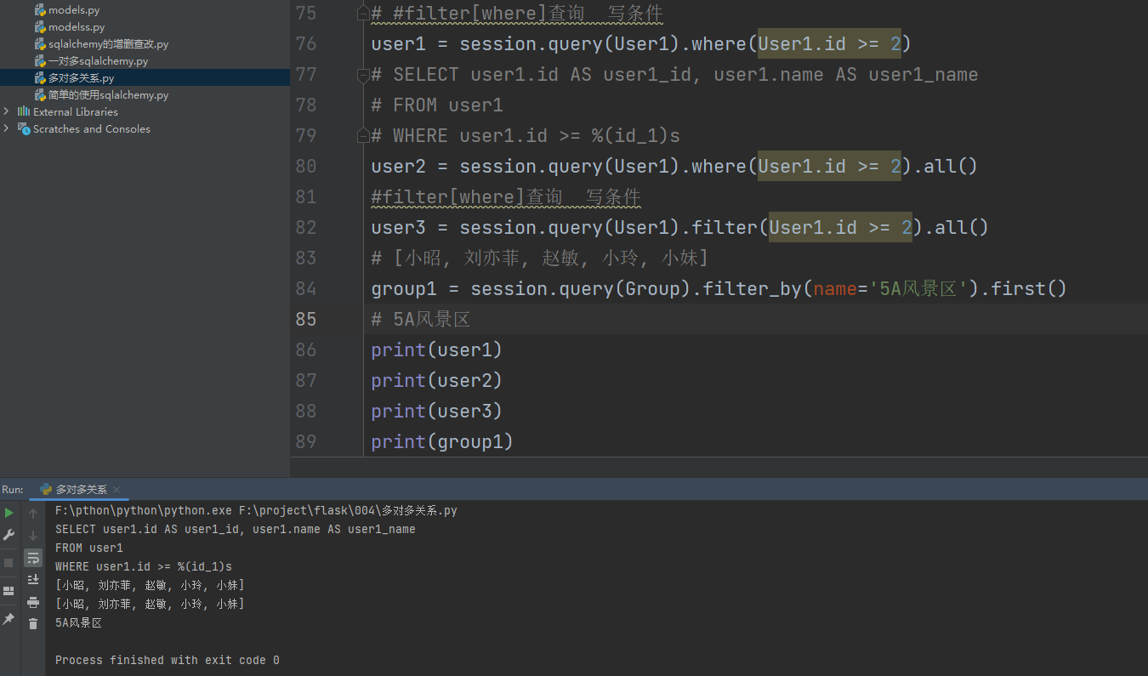
Task: Click the 'user3 = session.query' filter line
Action: pos(680,228)
